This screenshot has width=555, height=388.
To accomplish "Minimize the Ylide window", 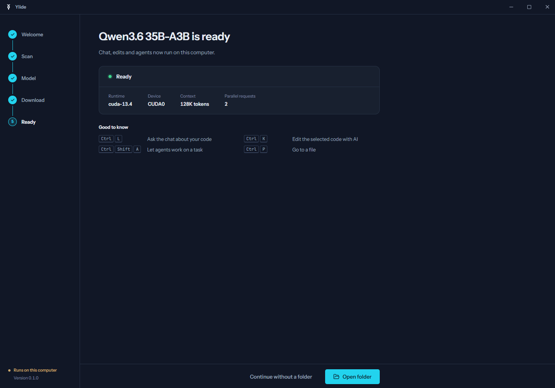I will (x=511, y=7).
